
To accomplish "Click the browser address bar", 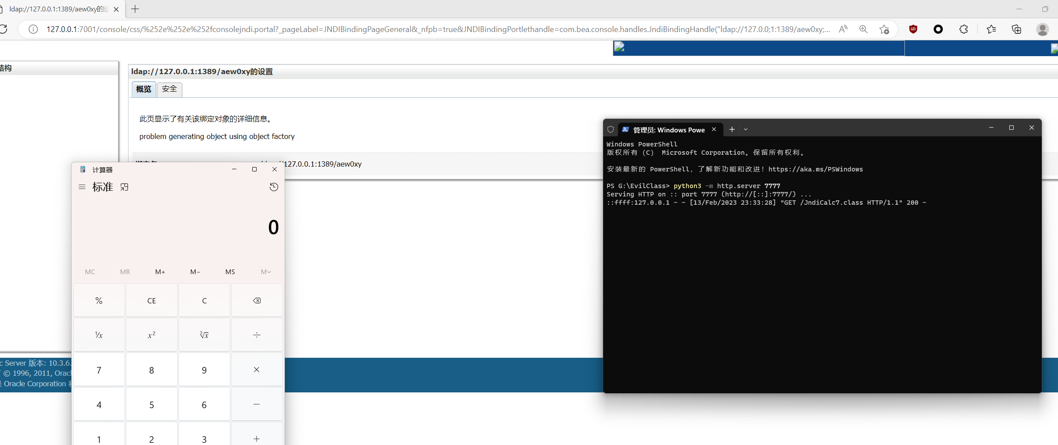I will pos(395,29).
